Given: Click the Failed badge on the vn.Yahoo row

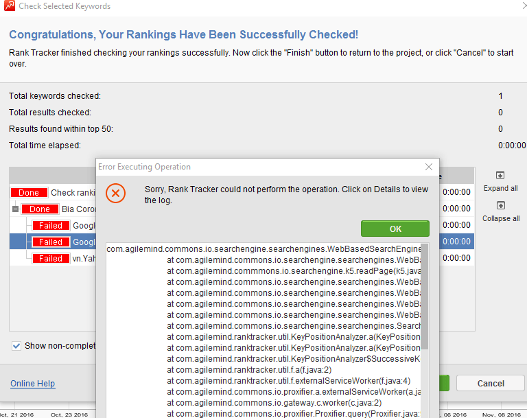Looking at the screenshot, I should pos(51,259).
